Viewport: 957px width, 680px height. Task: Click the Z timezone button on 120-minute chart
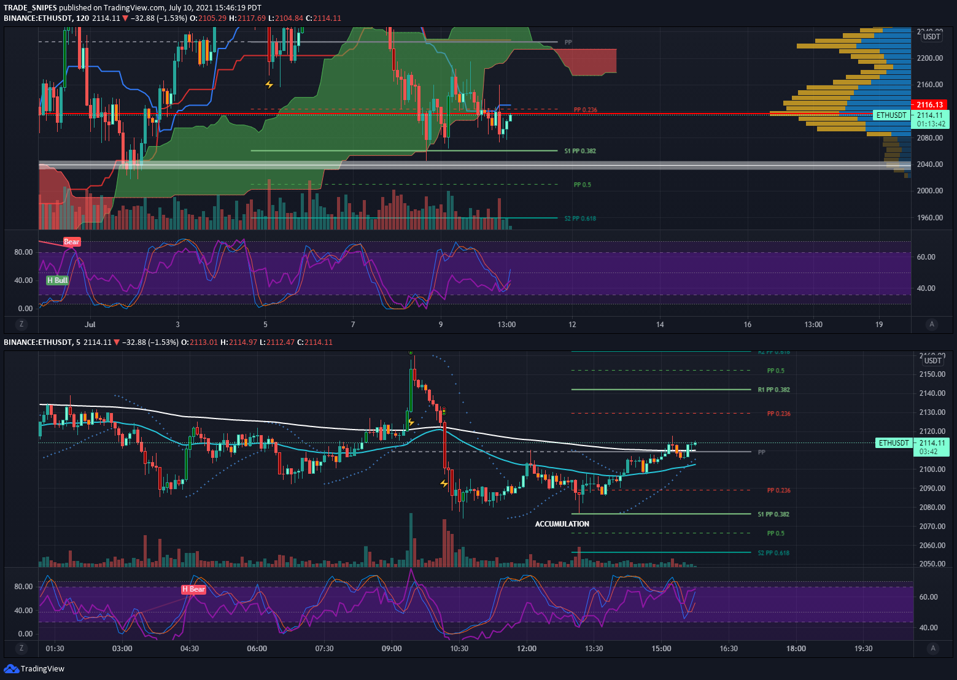21,324
